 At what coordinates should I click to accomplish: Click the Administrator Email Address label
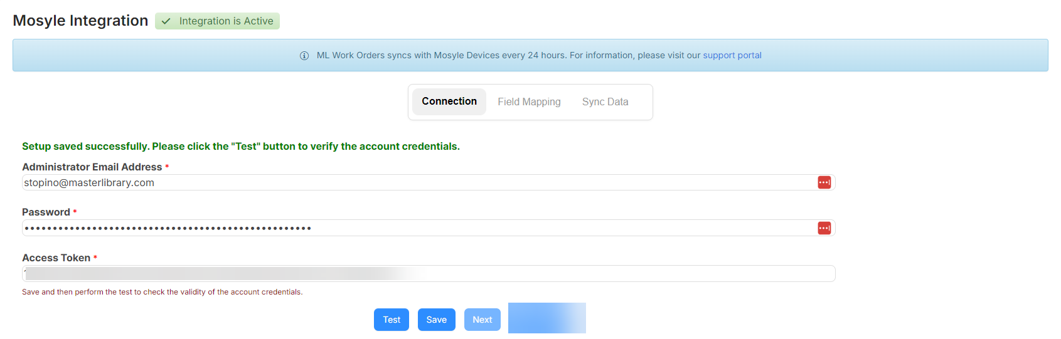tap(92, 167)
